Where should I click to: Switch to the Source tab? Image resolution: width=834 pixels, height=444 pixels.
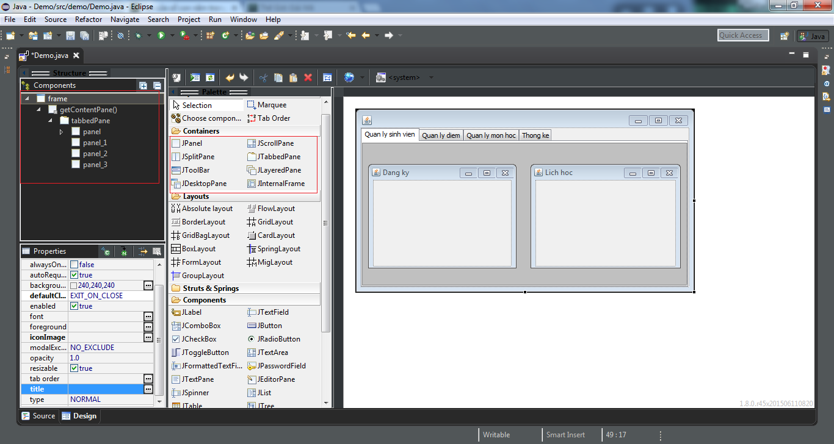point(38,416)
